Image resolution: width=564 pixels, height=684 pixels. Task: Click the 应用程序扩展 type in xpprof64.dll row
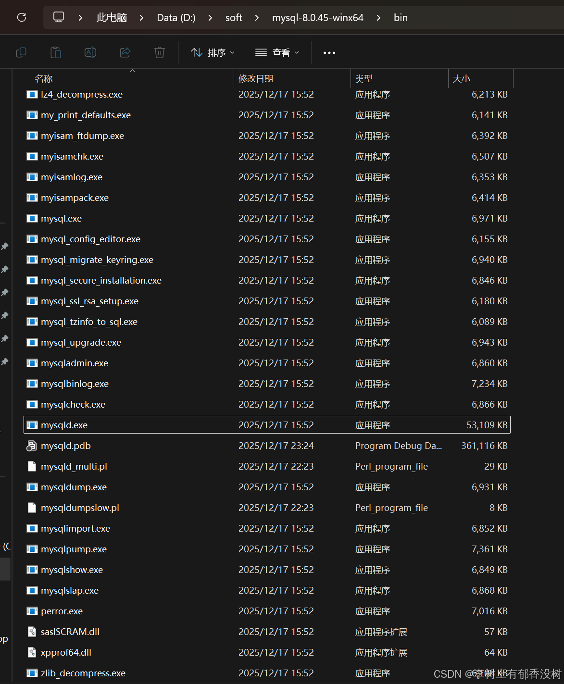[x=381, y=652]
